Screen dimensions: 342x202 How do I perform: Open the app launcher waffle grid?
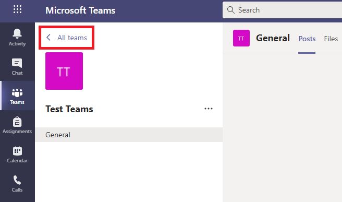pos(17,9)
